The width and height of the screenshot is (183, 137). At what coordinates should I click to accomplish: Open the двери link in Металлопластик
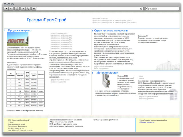click(x=142, y=78)
